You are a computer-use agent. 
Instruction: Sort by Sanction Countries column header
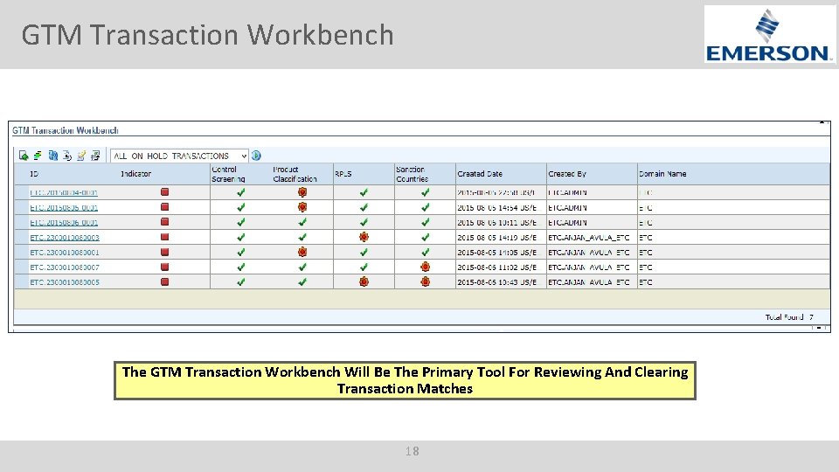(412, 174)
